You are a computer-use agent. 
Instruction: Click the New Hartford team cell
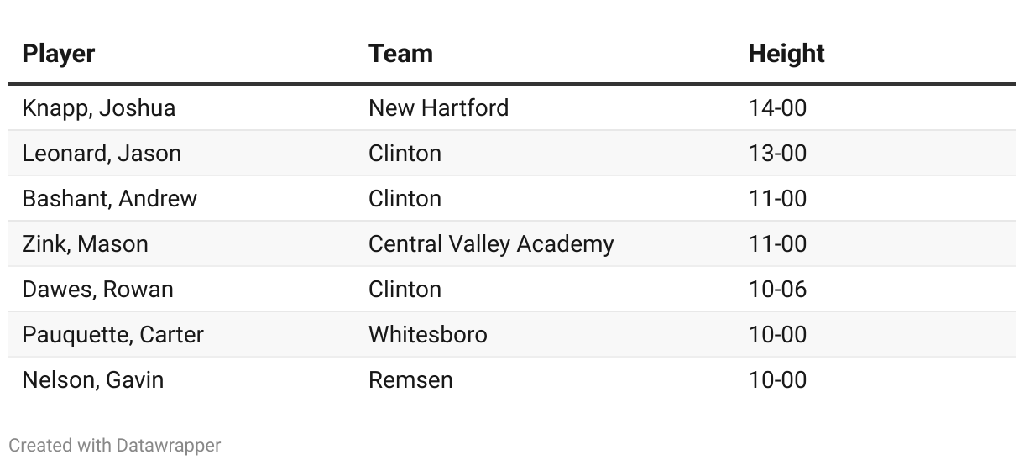438,108
